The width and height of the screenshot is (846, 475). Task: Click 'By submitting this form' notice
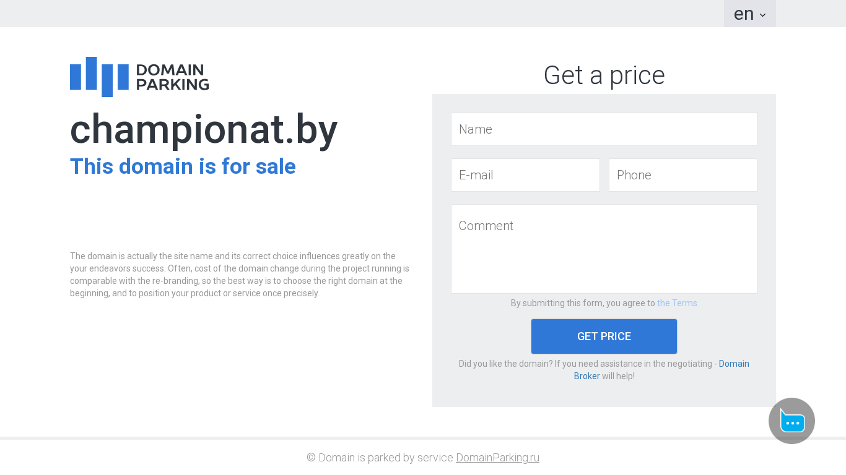[x=583, y=303]
